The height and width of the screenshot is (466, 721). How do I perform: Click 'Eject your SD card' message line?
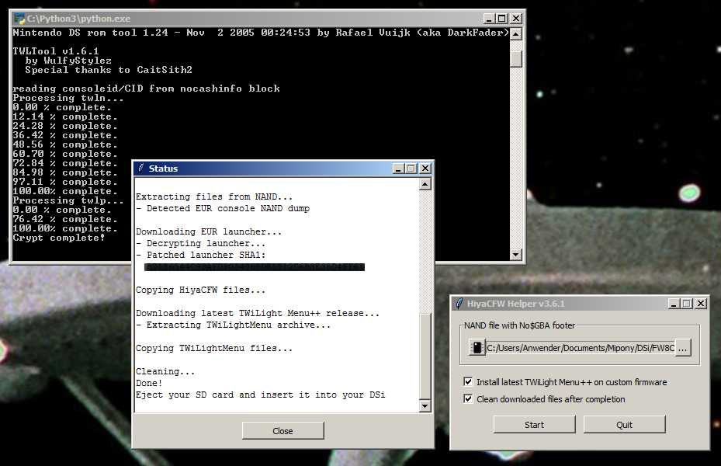[x=260, y=395]
